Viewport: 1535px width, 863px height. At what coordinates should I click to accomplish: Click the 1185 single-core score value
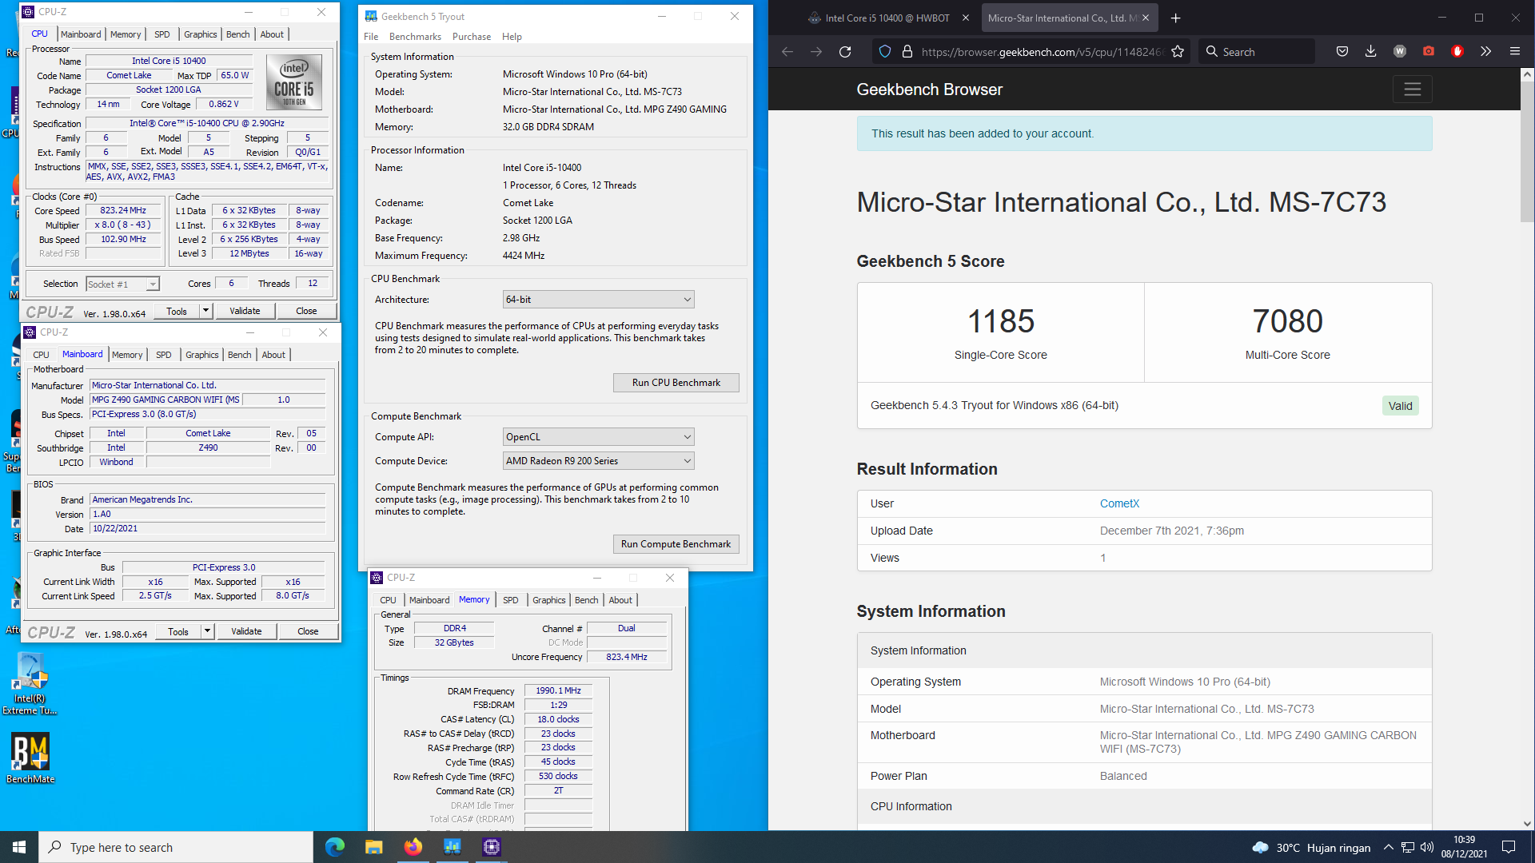1001,322
